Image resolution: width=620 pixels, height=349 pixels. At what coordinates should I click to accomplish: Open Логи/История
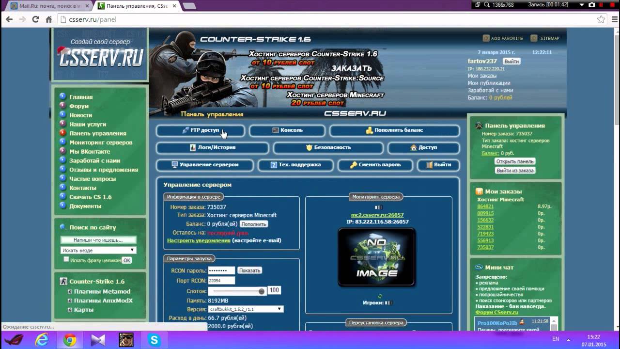pos(212,147)
